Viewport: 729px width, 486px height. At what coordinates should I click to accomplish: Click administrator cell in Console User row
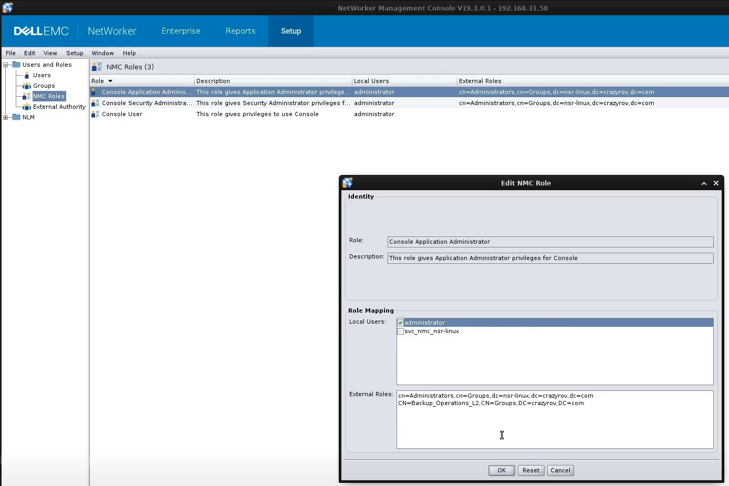coord(374,114)
